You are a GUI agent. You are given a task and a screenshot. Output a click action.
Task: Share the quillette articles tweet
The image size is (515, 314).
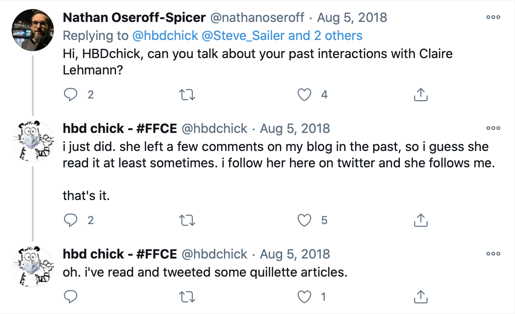(421, 296)
